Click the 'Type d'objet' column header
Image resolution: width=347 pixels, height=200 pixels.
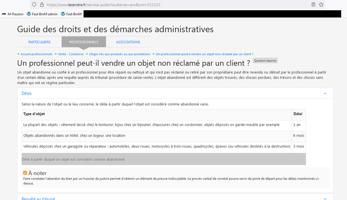pos(157,114)
